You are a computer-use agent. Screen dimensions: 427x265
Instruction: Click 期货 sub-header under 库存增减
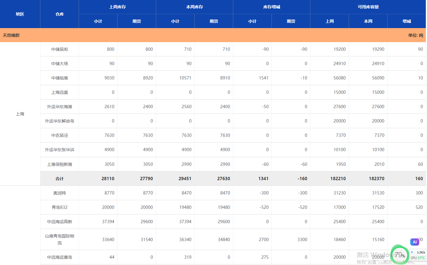[291, 21]
